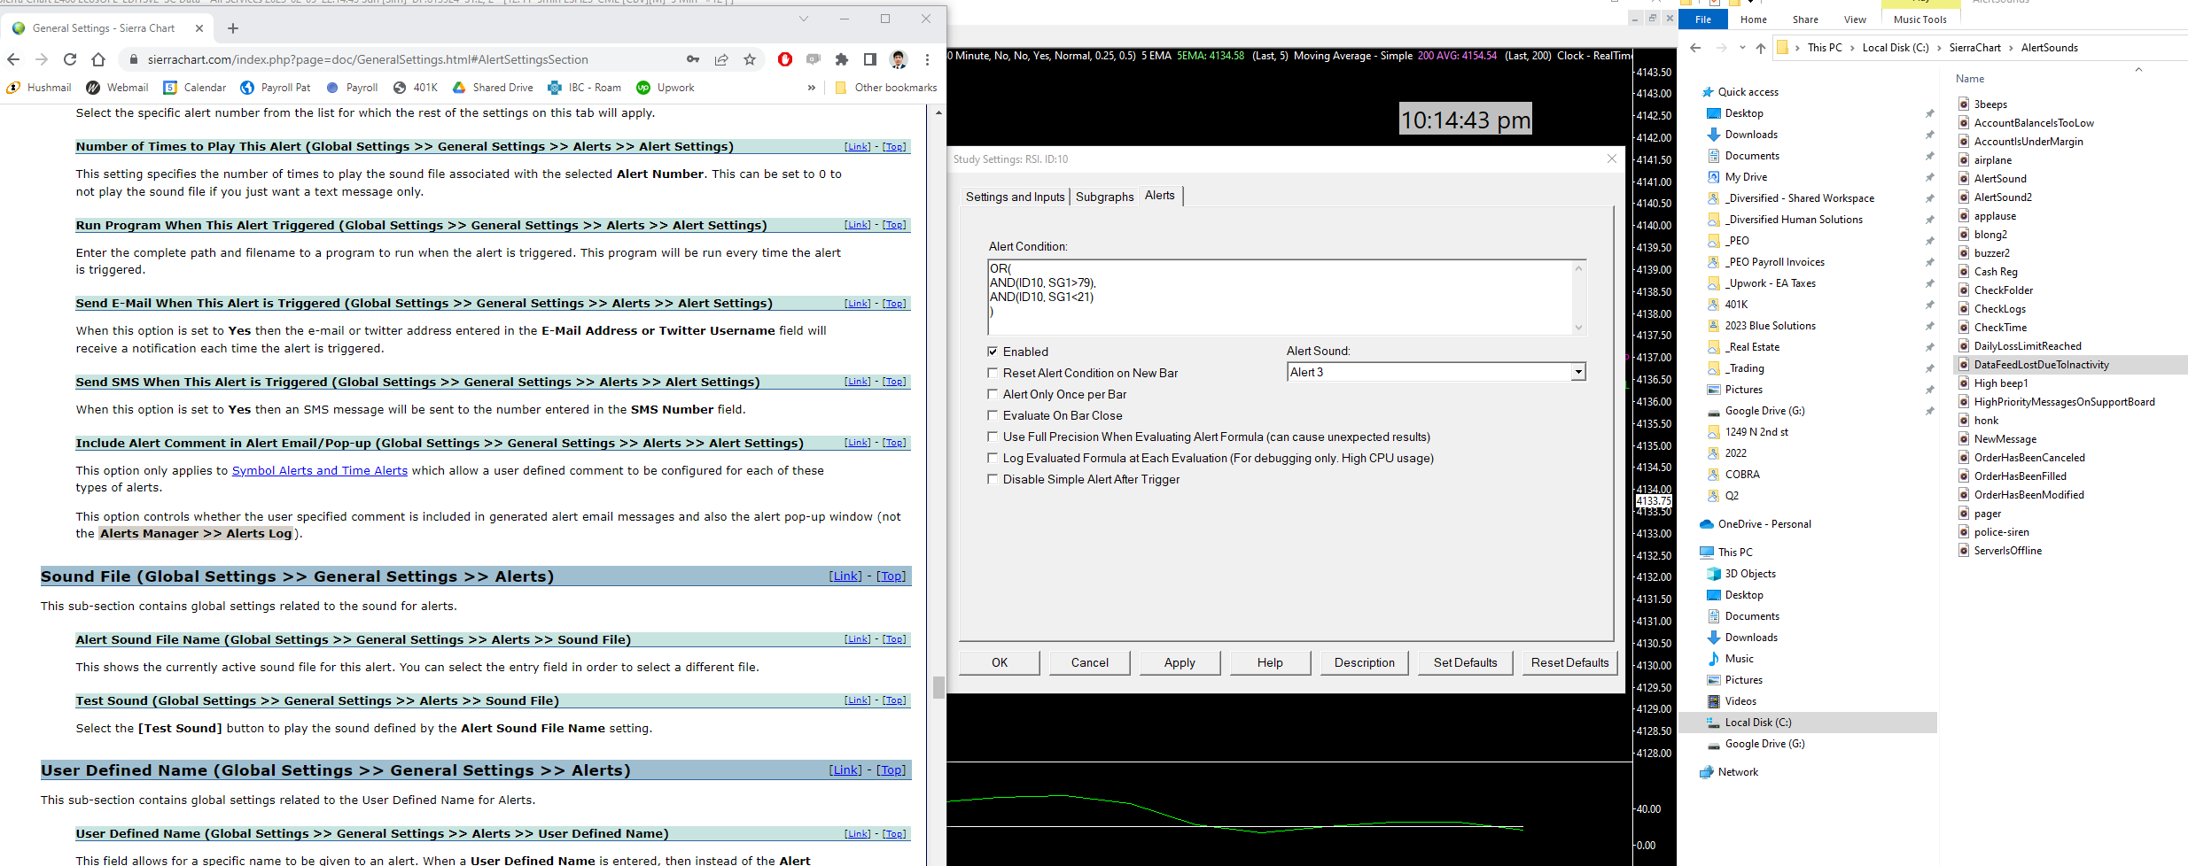The width and height of the screenshot is (2188, 866).
Task: Open Chrome's three-dot menu
Action: (927, 59)
